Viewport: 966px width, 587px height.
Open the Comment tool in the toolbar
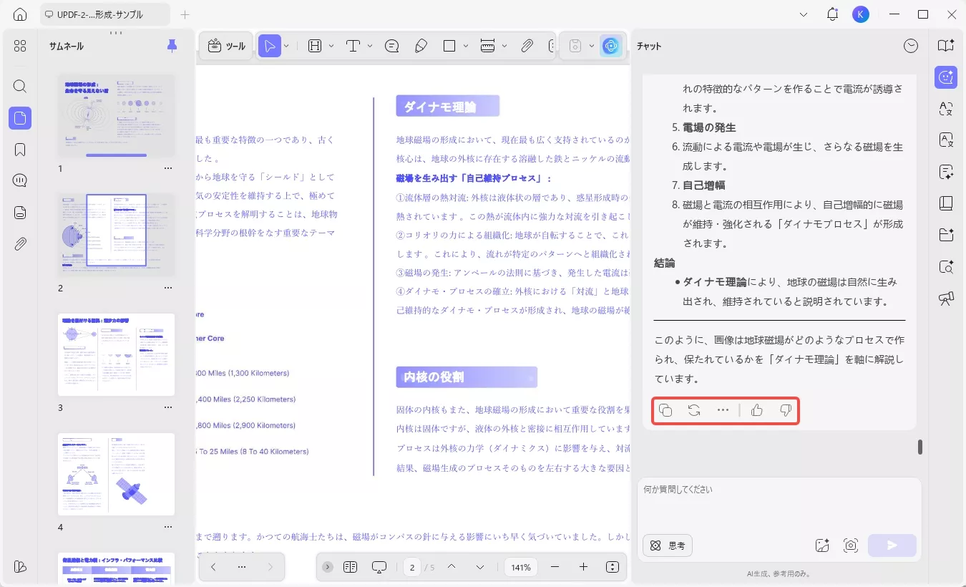pyautogui.click(x=391, y=46)
